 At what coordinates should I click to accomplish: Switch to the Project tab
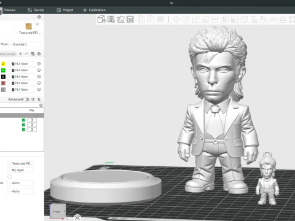coord(65,10)
